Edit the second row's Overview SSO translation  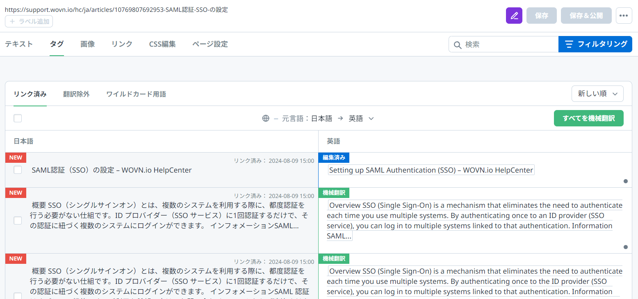475,220
